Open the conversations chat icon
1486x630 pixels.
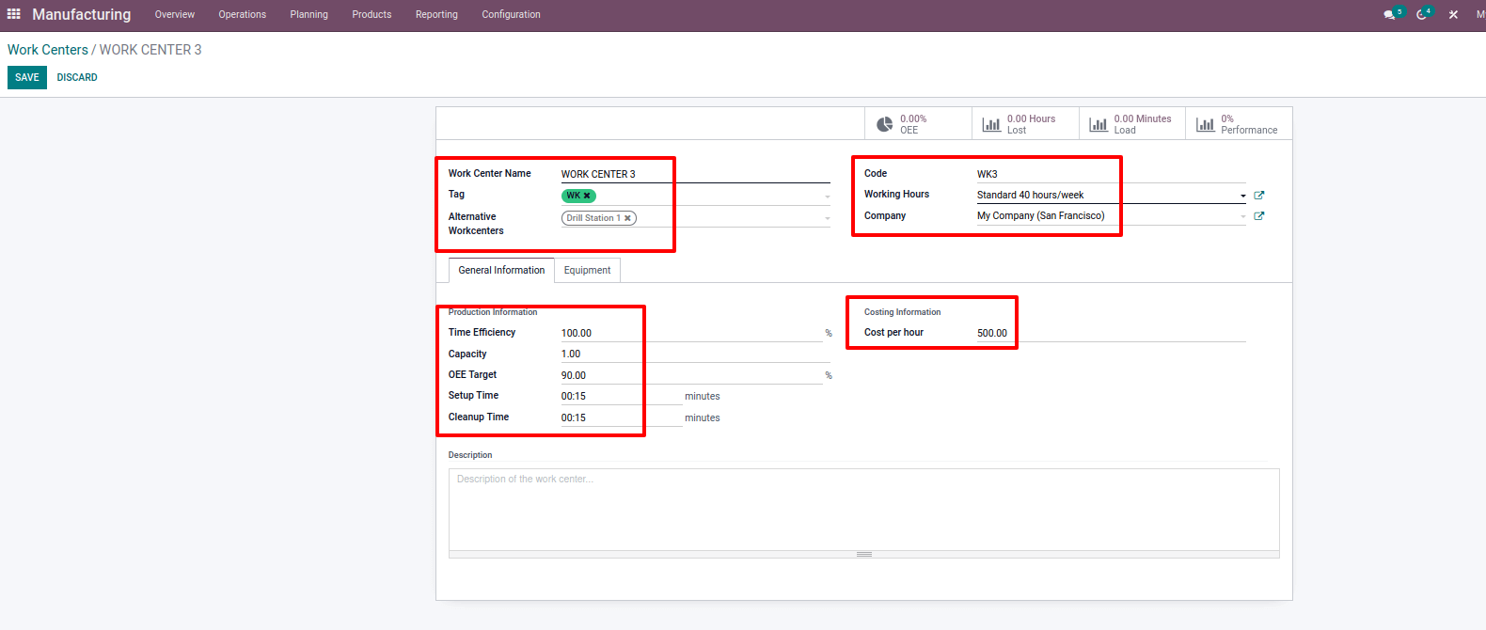(1389, 15)
